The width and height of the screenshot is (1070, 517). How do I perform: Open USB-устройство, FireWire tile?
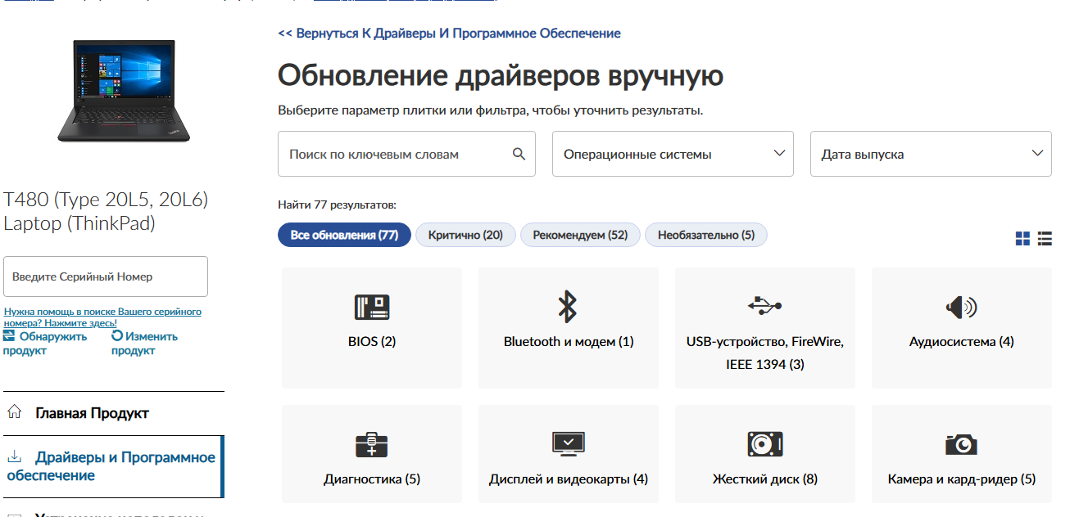pyautogui.click(x=765, y=328)
